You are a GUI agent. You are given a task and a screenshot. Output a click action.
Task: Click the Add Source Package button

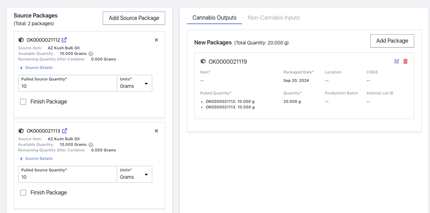[134, 18]
